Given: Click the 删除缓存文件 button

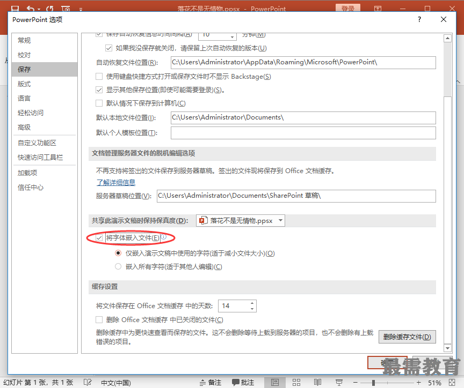Looking at the screenshot, I should (x=407, y=337).
